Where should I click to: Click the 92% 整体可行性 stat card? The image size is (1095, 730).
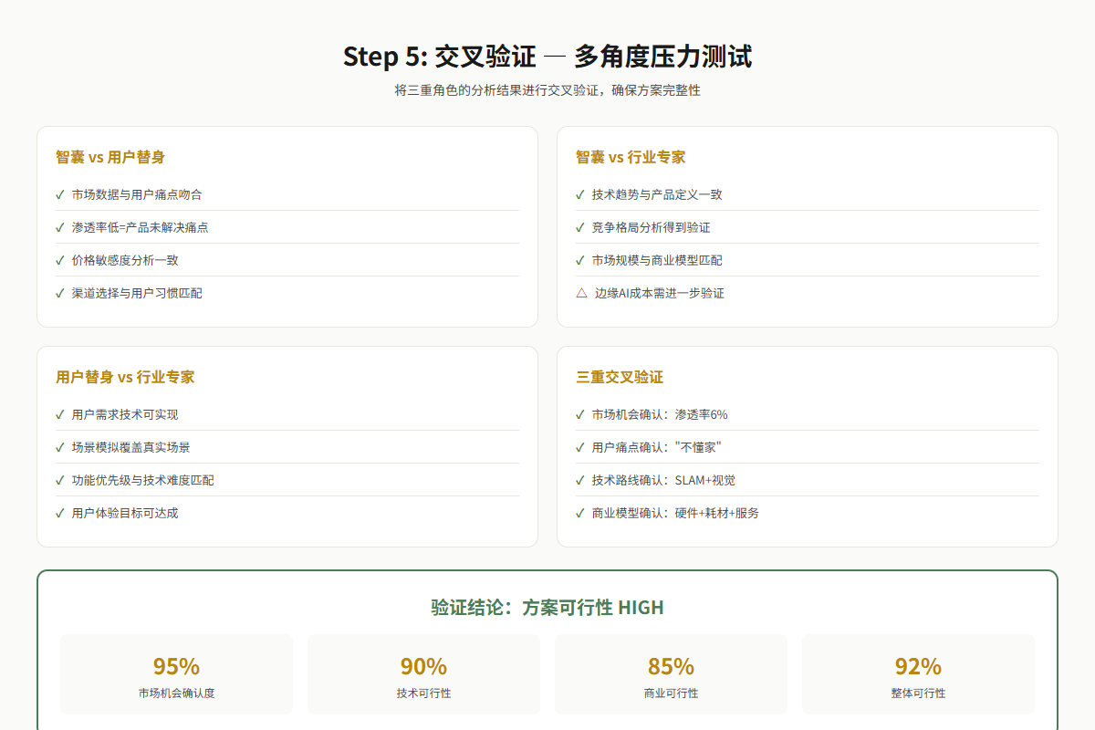(918, 674)
